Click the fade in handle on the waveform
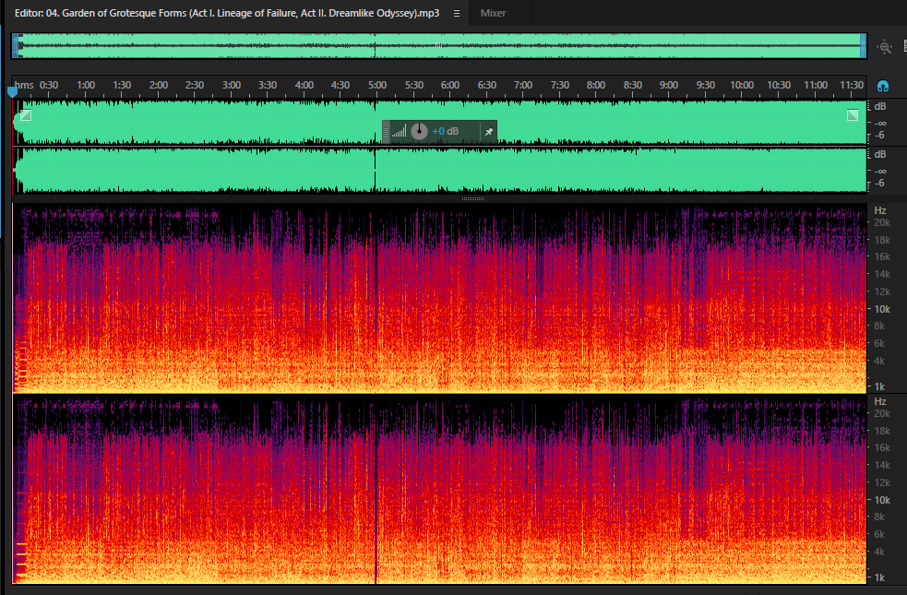Viewport: 907px width, 595px height. 26,115
